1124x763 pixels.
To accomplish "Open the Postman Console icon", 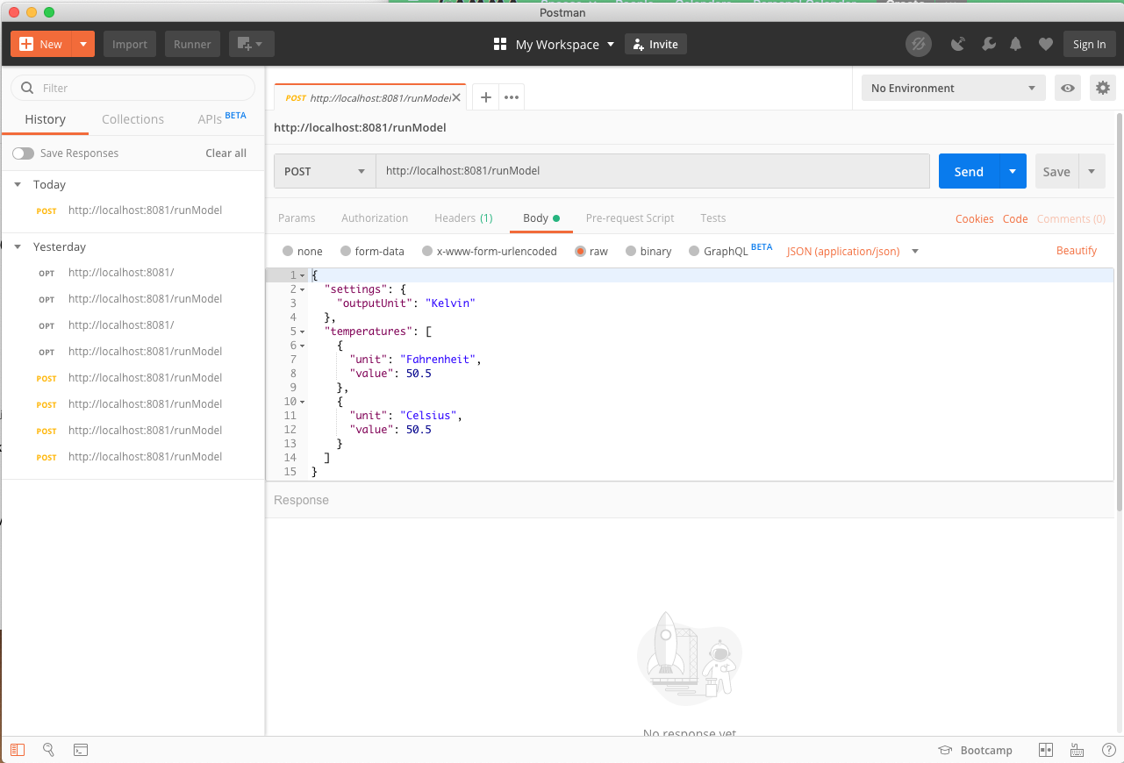I will (80, 750).
